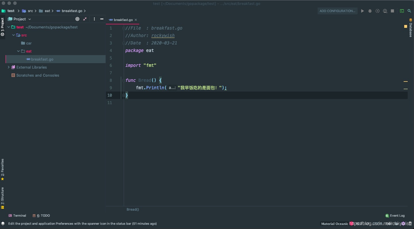Hide the Project panel with minus icon

coord(102,19)
